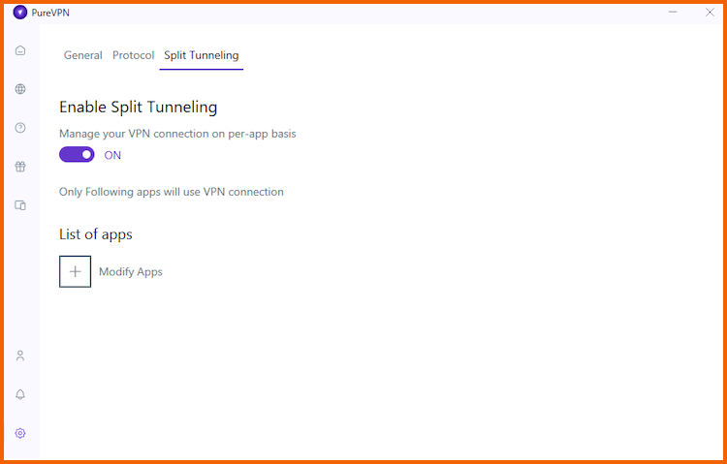Click the PureVPN logo in title bar

click(20, 13)
